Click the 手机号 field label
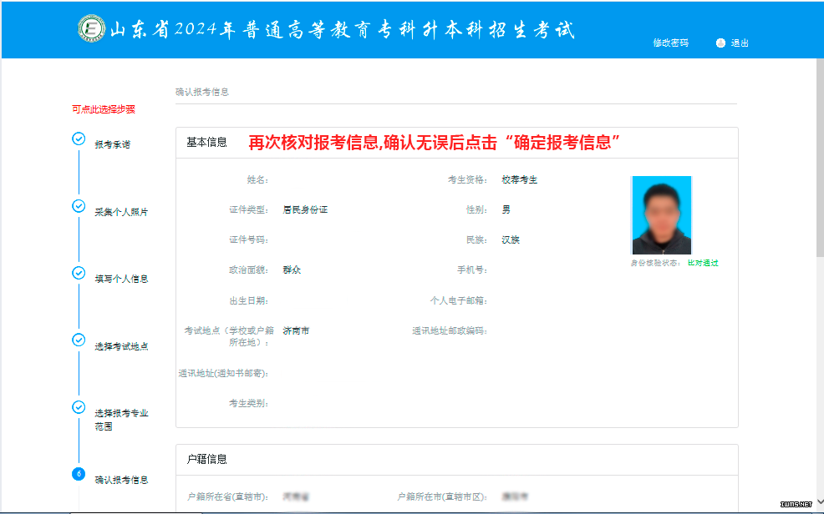 click(472, 270)
